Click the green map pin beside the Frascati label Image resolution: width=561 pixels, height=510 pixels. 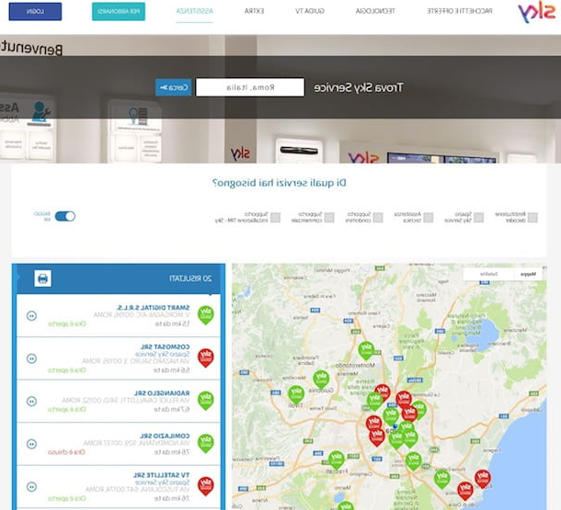337,460
